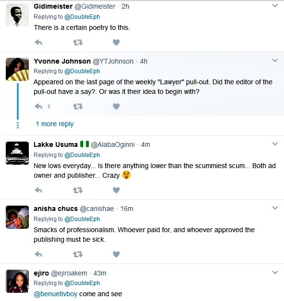Open the @benuetivboy mention link

click(x=56, y=294)
